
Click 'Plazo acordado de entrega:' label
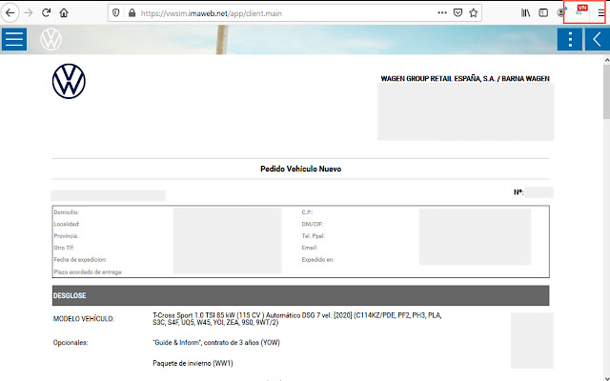click(89, 272)
